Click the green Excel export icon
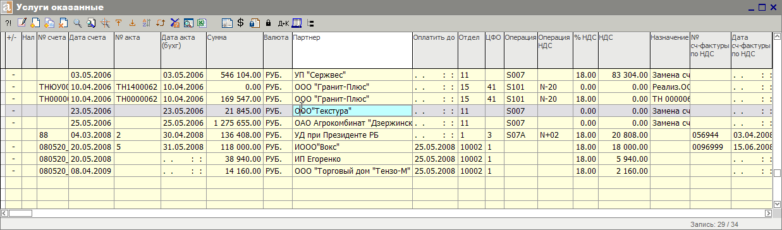The height and width of the screenshot is (230, 782). point(202,23)
